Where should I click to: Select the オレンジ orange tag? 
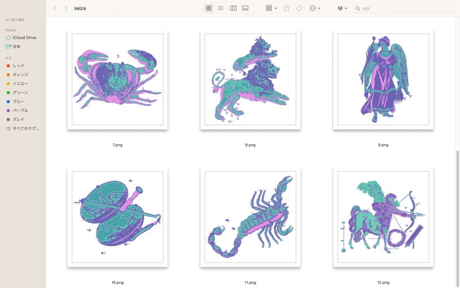coord(18,75)
